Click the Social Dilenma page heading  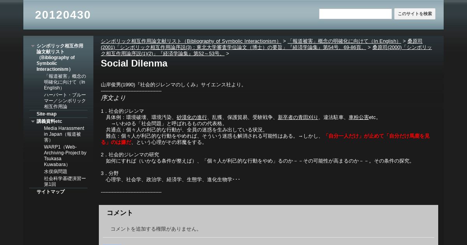134,63
